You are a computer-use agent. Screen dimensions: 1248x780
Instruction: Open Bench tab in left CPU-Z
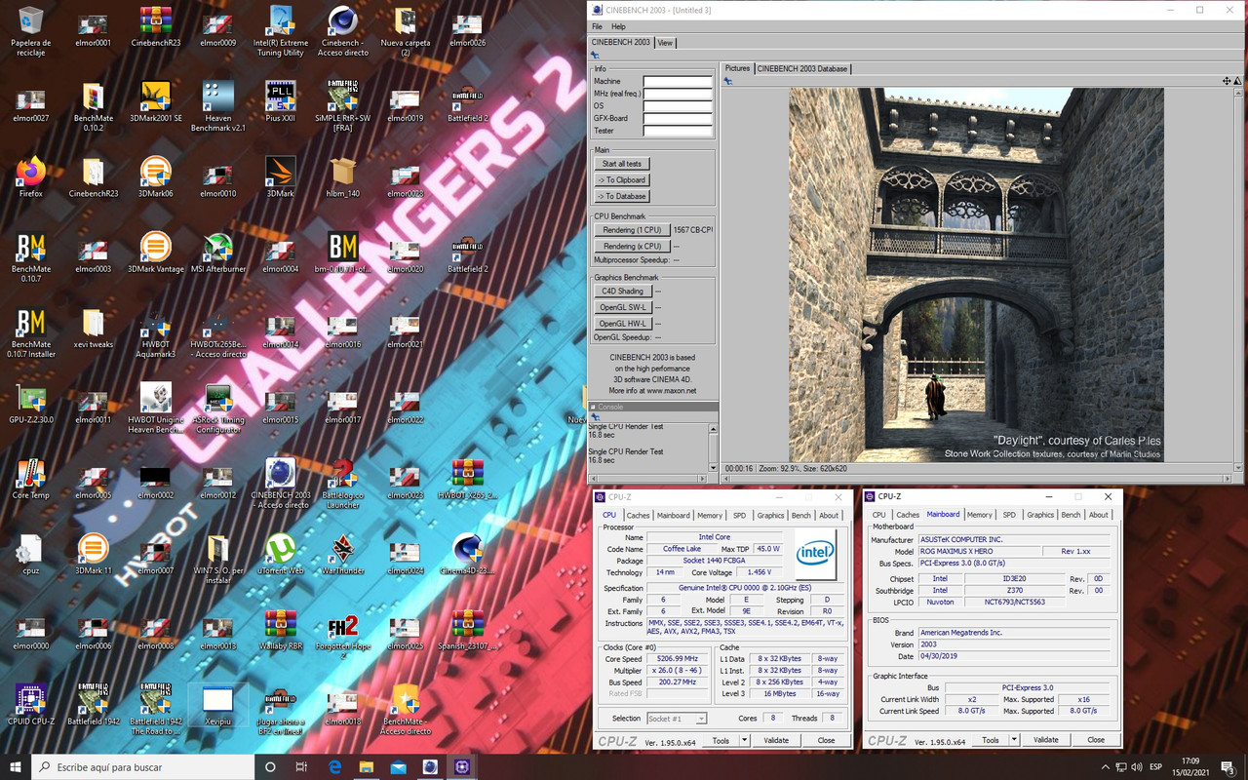click(x=800, y=516)
